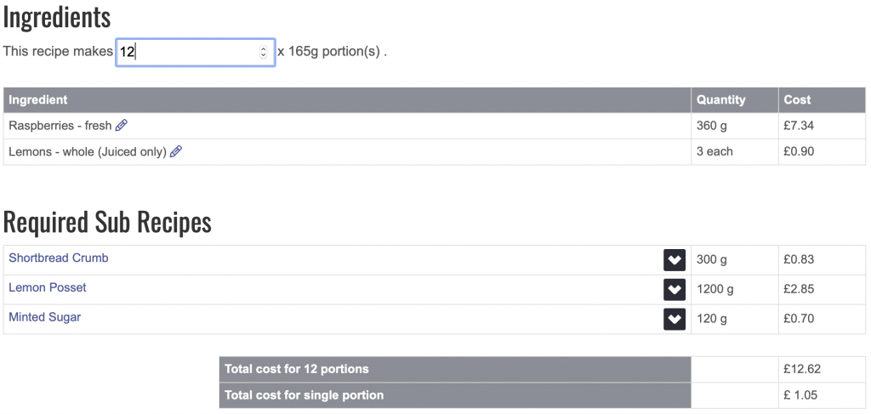Click the Required Sub Recipes heading
This screenshot has height=414, width=871.
click(x=107, y=223)
